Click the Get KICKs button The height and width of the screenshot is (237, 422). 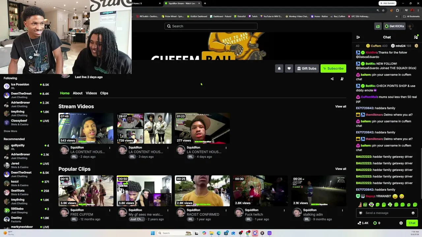[394, 26]
